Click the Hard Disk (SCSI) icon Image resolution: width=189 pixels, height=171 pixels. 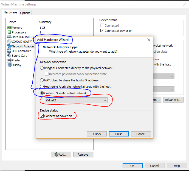coord(9,37)
